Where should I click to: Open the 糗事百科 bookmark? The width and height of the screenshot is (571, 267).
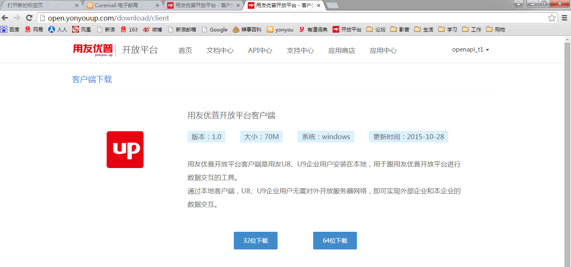pos(247,29)
